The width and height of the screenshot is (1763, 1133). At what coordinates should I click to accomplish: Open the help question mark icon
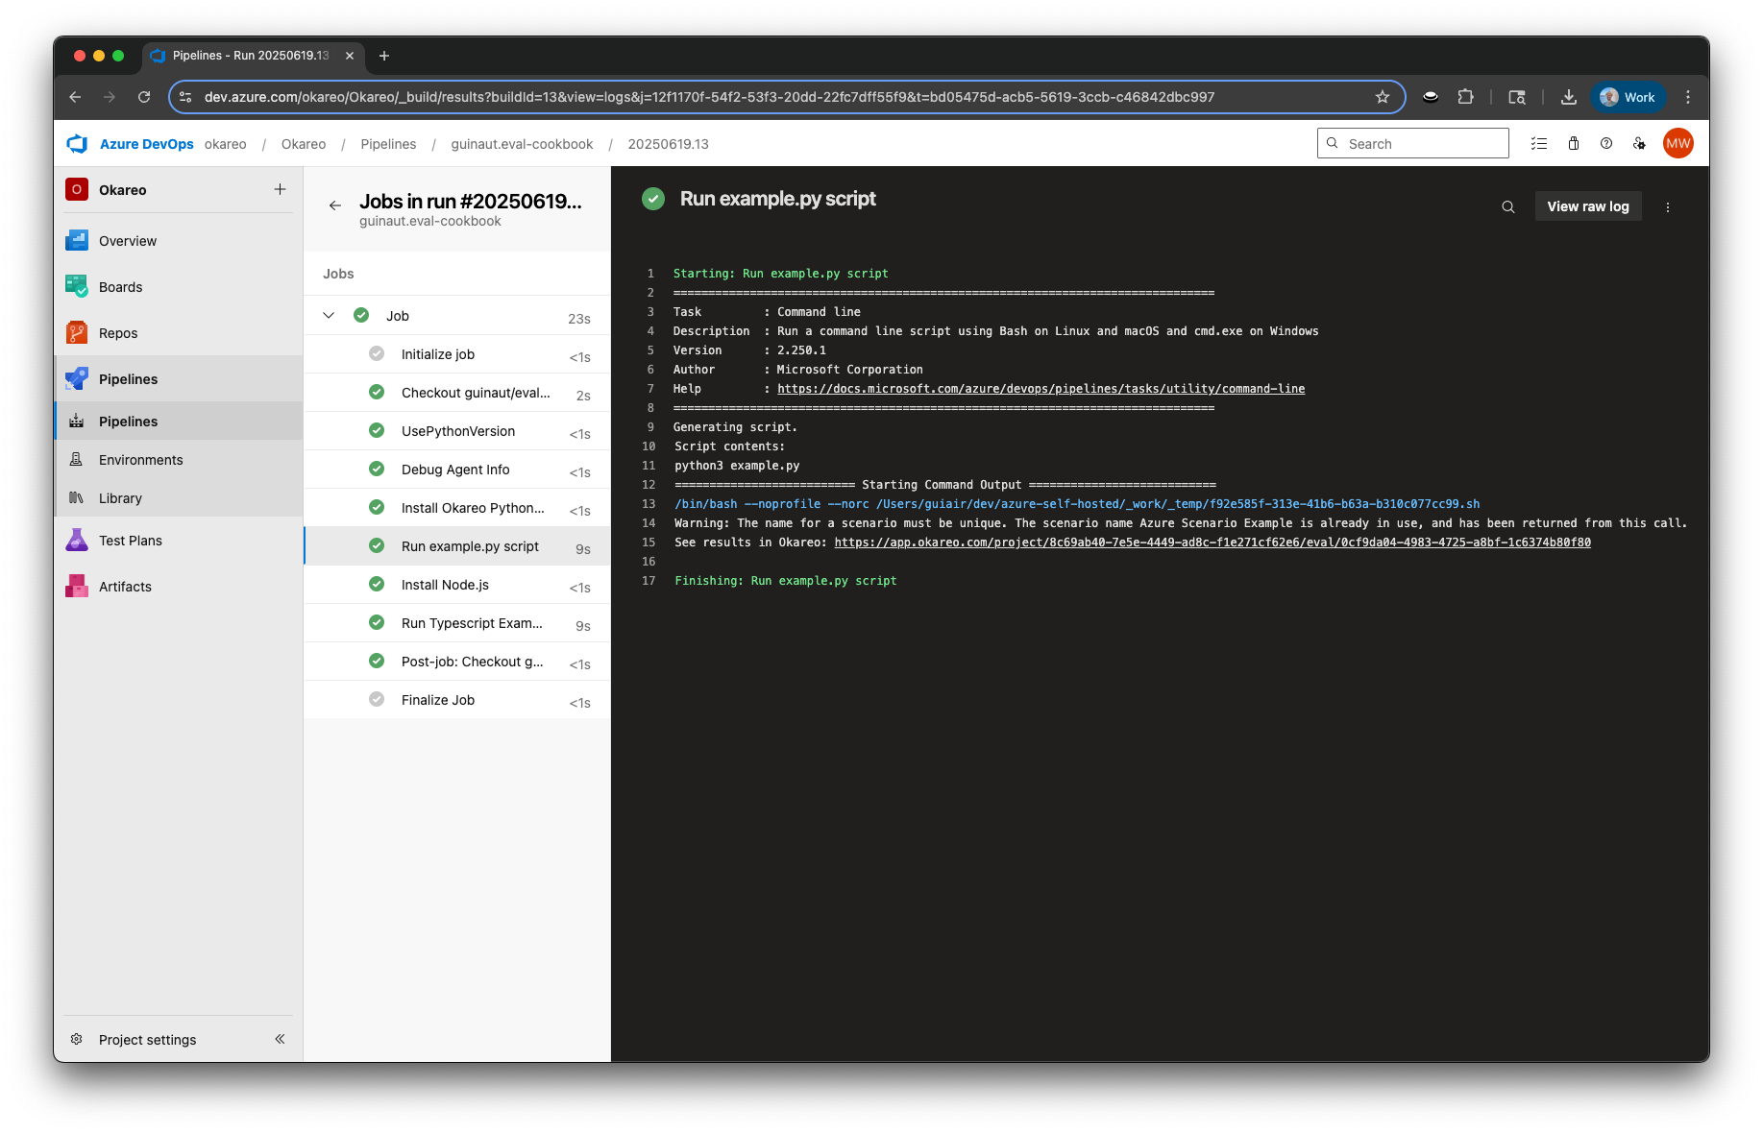coord(1606,144)
